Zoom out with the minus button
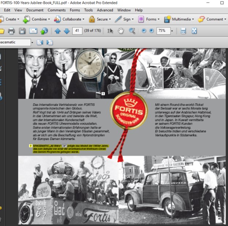 tap(144, 31)
